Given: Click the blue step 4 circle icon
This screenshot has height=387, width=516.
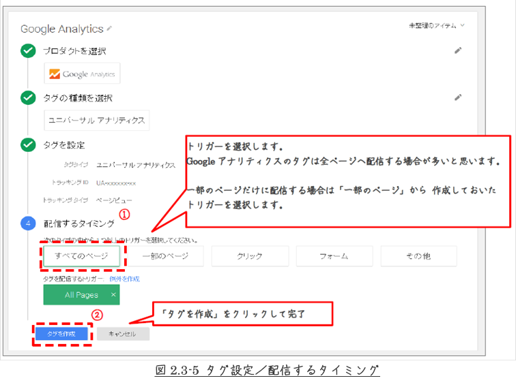Looking at the screenshot, I should coord(28,223).
